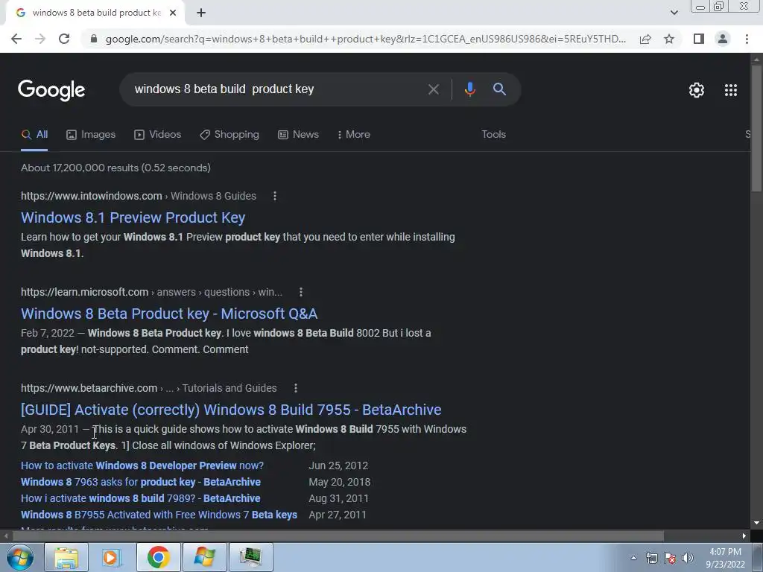Open How to activate Windows 8 Developer Preview
Viewport: 763px width, 572px height.
click(x=142, y=465)
